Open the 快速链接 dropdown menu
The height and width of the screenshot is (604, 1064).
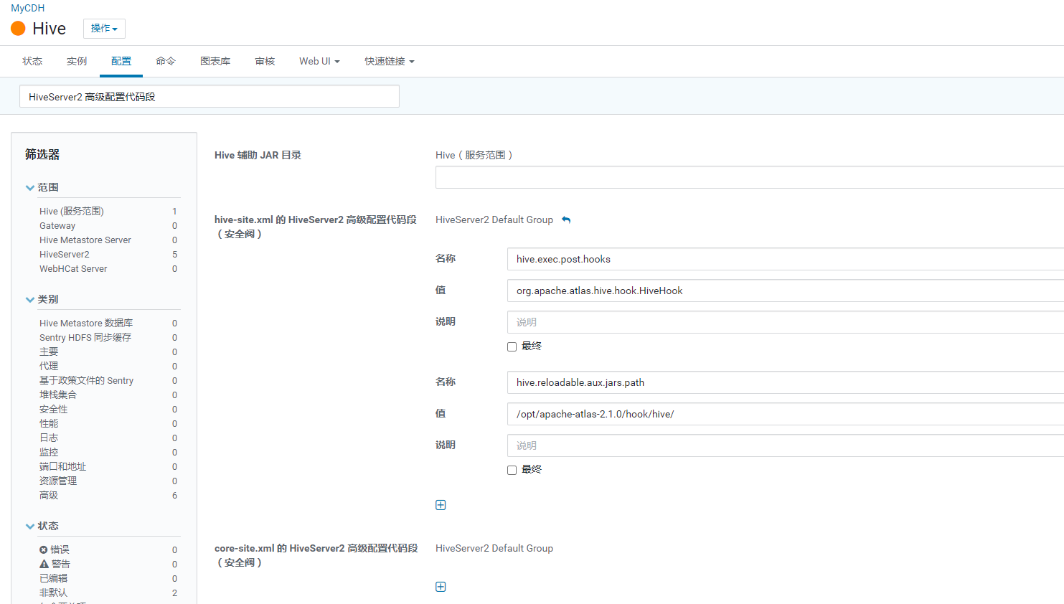(389, 61)
